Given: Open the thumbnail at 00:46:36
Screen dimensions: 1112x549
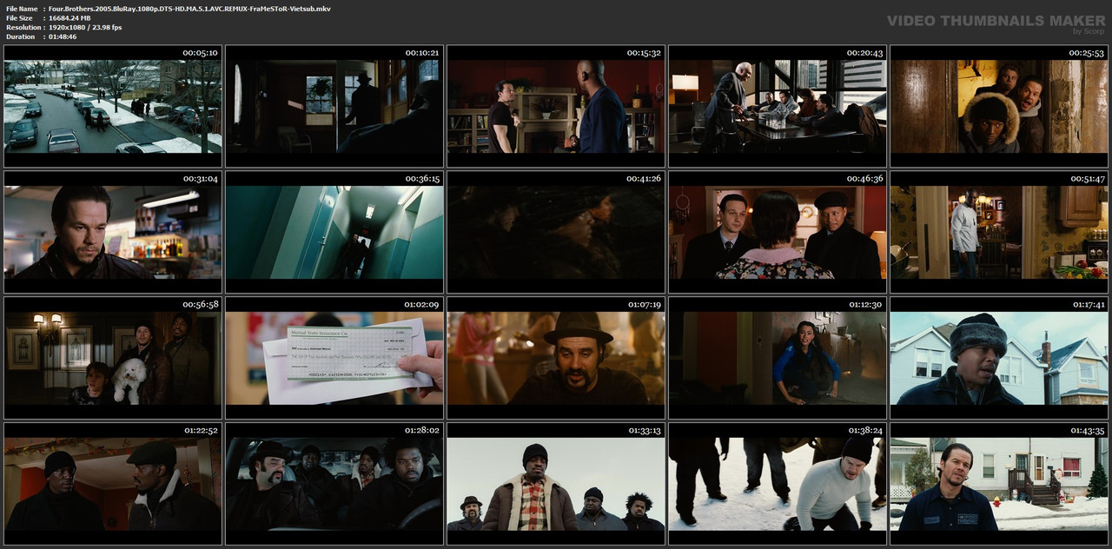Looking at the screenshot, I should click(778, 232).
